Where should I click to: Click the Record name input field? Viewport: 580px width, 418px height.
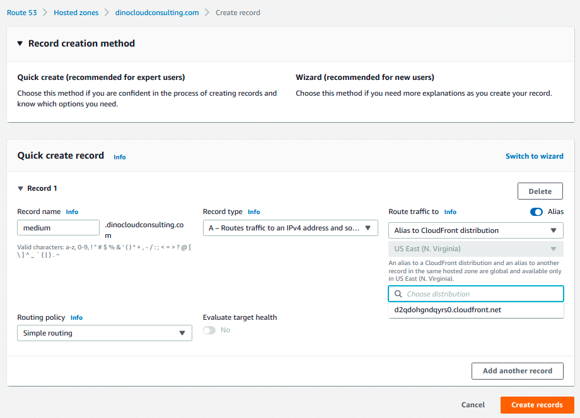[x=58, y=228]
